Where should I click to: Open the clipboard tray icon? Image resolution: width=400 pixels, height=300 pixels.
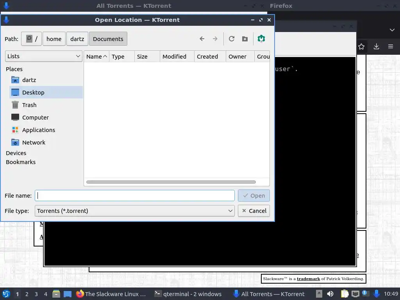tap(345, 294)
